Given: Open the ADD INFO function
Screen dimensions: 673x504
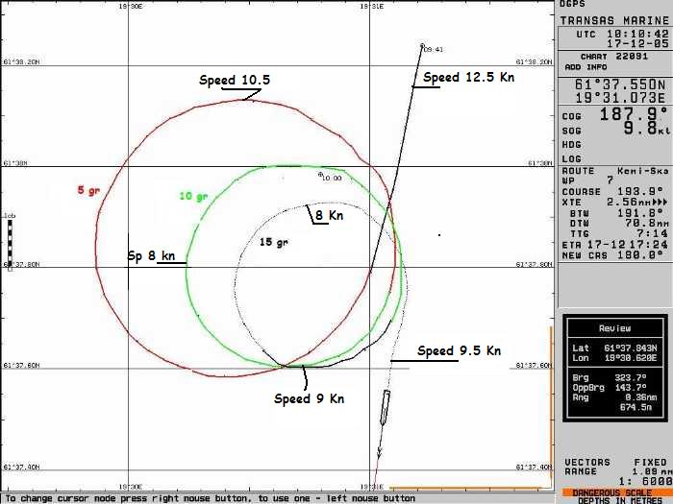Looking at the screenshot, I should coord(586,67).
